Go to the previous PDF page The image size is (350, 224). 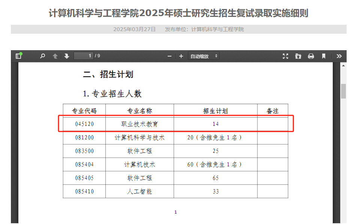click(x=55, y=56)
